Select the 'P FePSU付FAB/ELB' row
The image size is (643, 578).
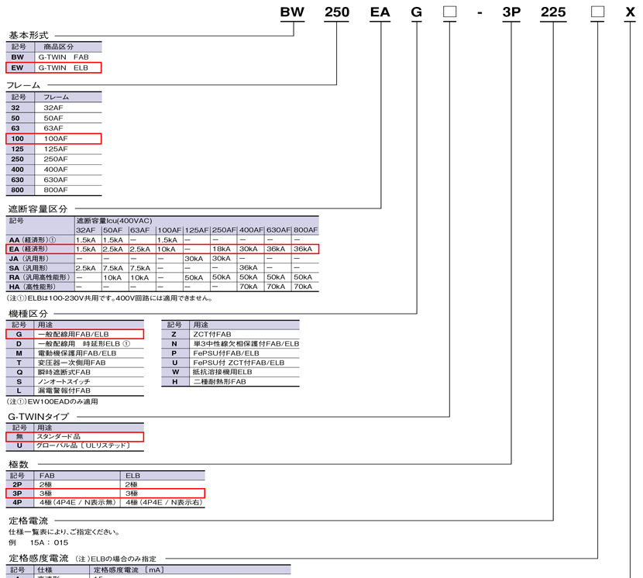click(x=230, y=353)
